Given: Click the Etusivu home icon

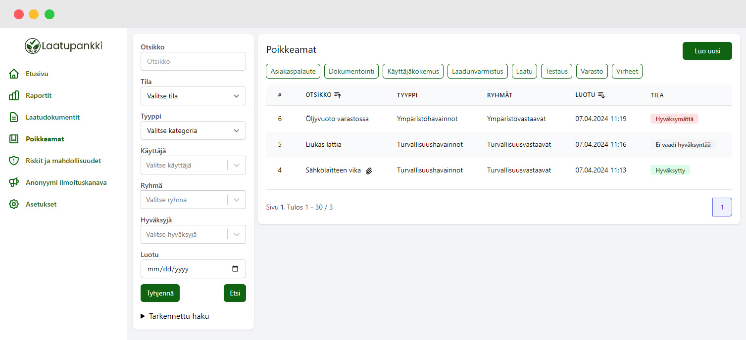Looking at the screenshot, I should [x=14, y=74].
